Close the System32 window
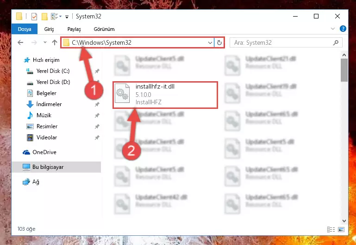The width and height of the screenshot is (356, 245). [337, 16]
